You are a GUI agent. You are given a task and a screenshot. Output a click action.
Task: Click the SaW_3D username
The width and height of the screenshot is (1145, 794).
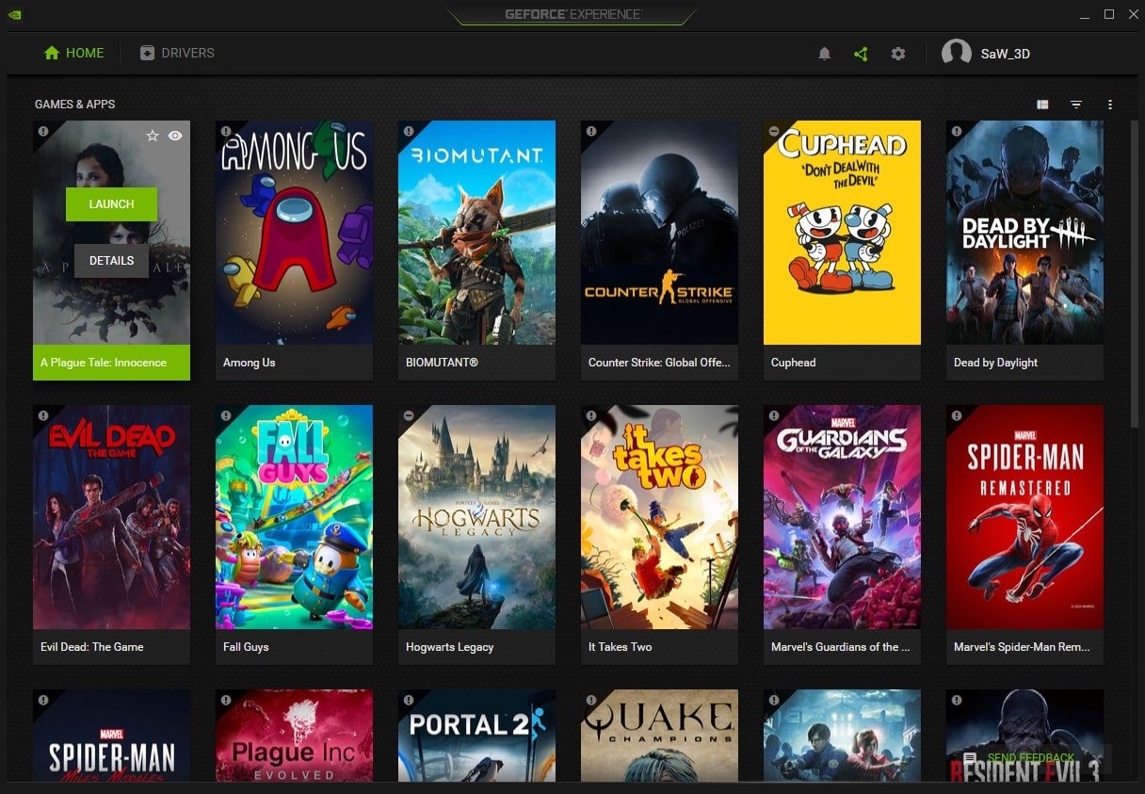tap(1006, 54)
